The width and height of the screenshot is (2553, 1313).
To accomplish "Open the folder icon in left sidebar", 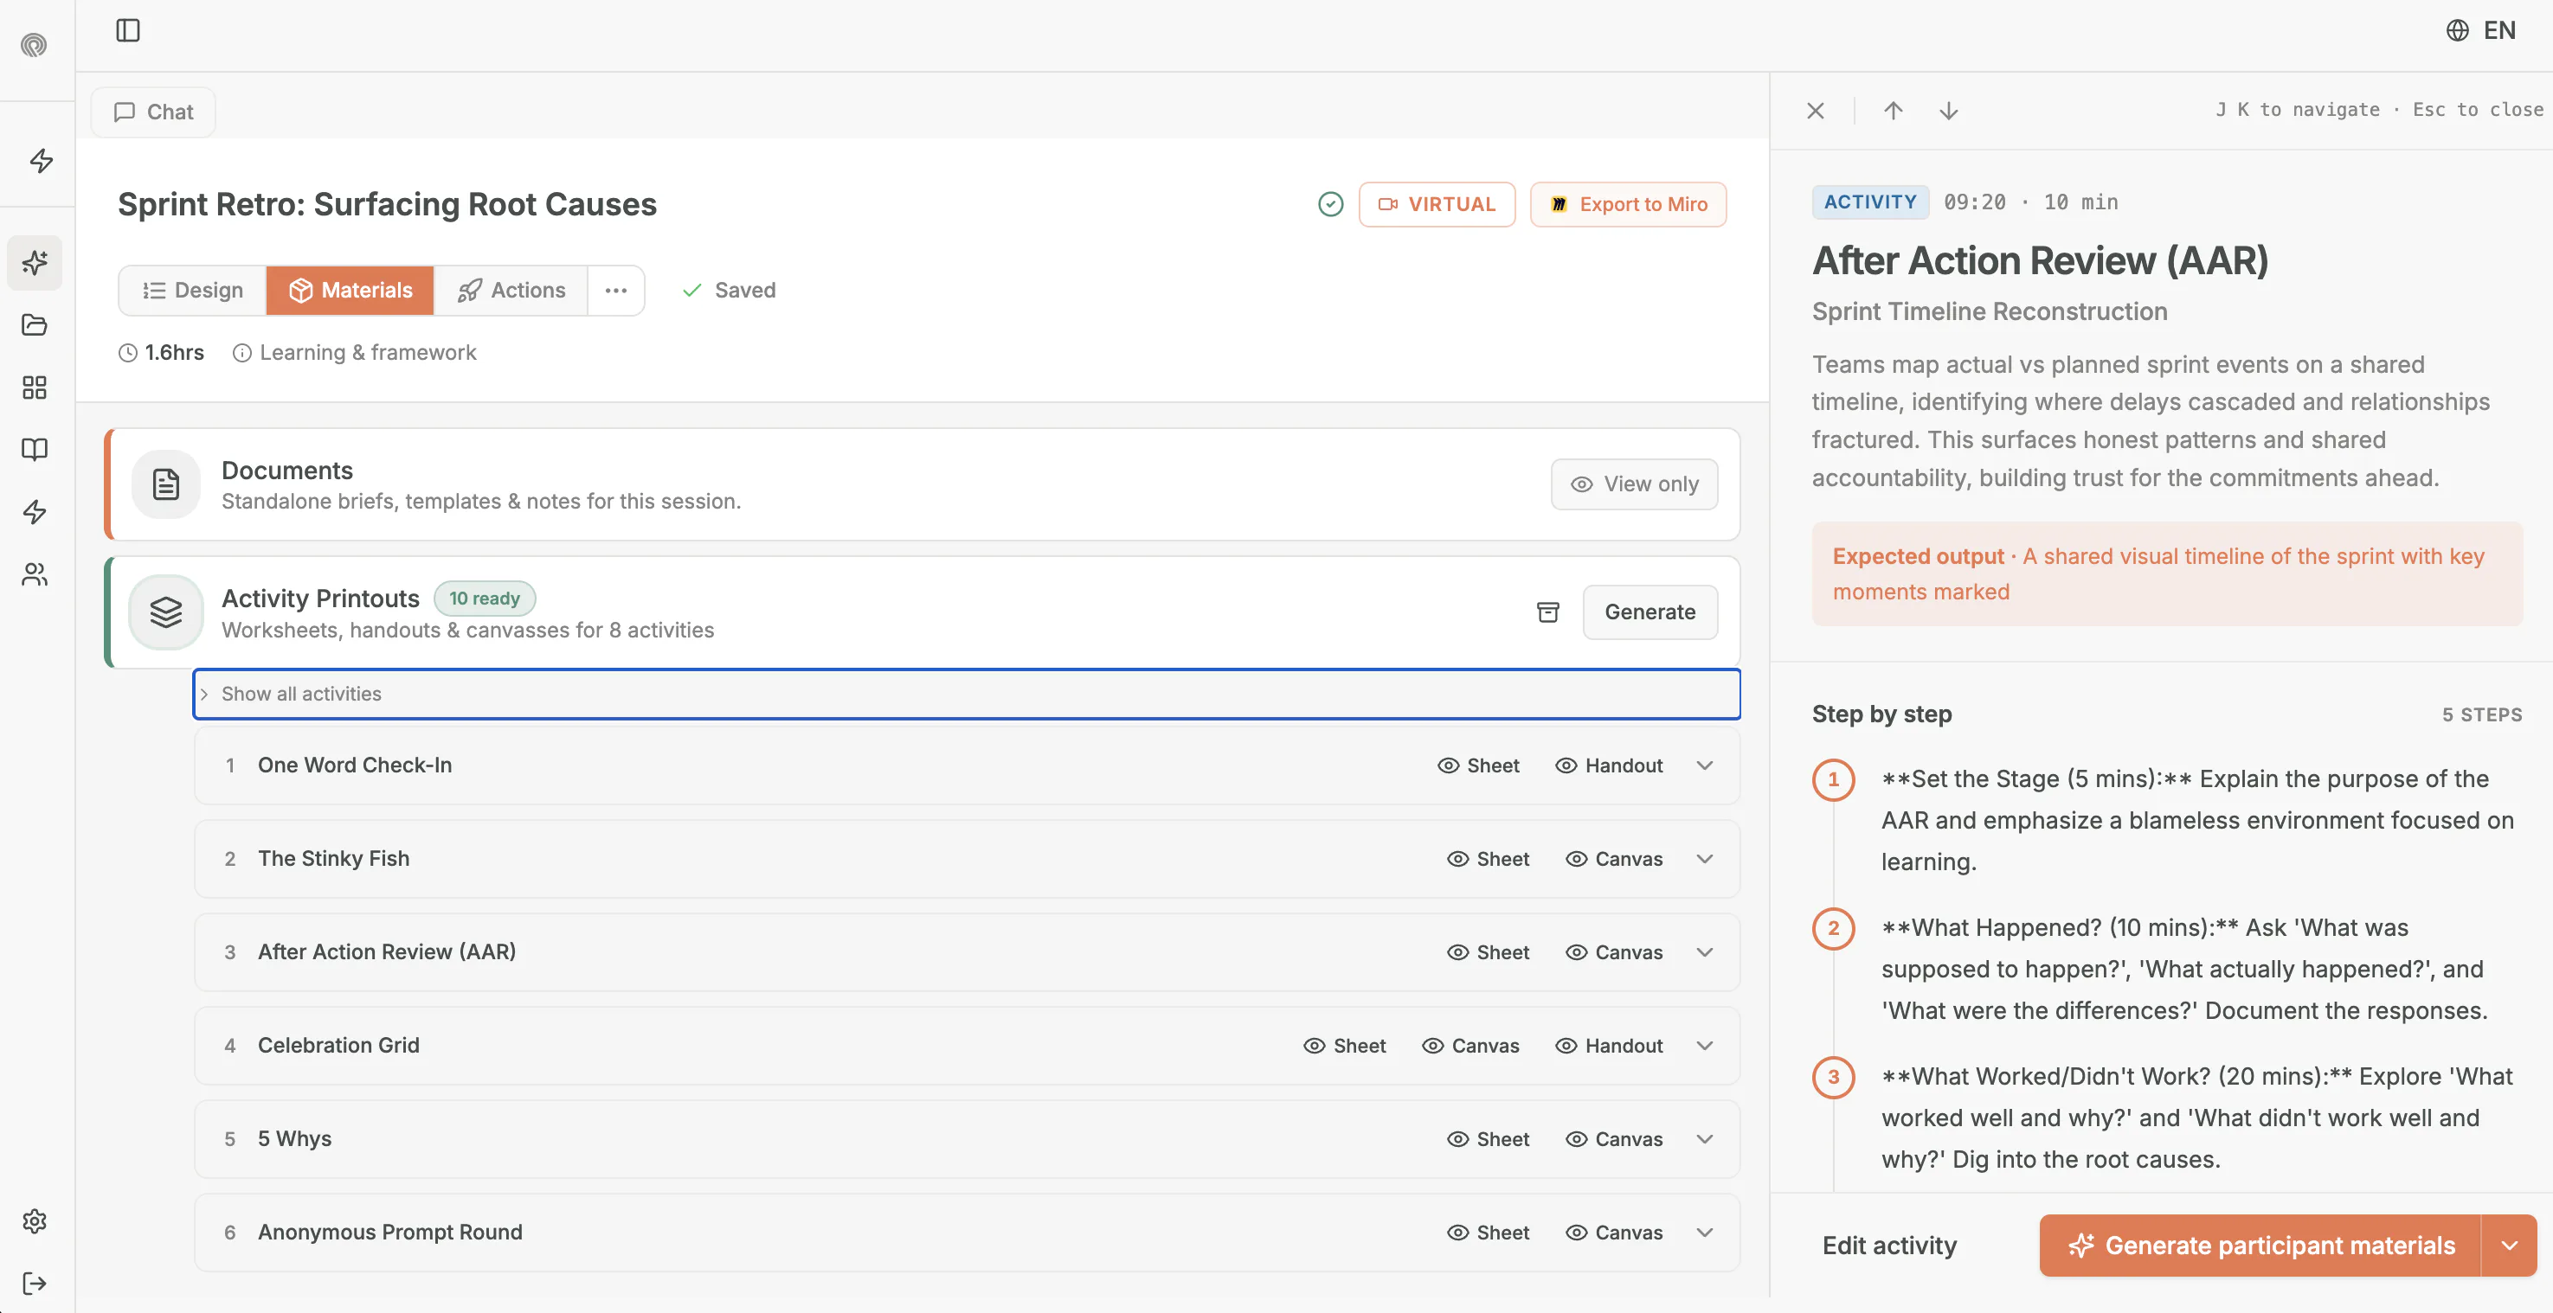I will click(x=35, y=324).
